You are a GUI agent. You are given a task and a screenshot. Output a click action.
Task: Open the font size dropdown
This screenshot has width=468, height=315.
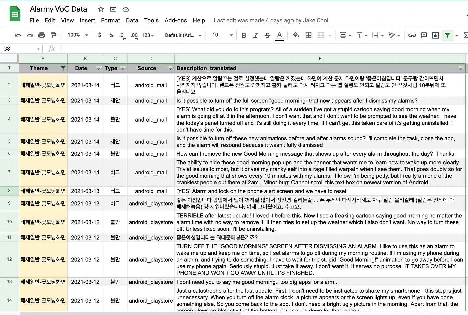[x=222, y=35]
